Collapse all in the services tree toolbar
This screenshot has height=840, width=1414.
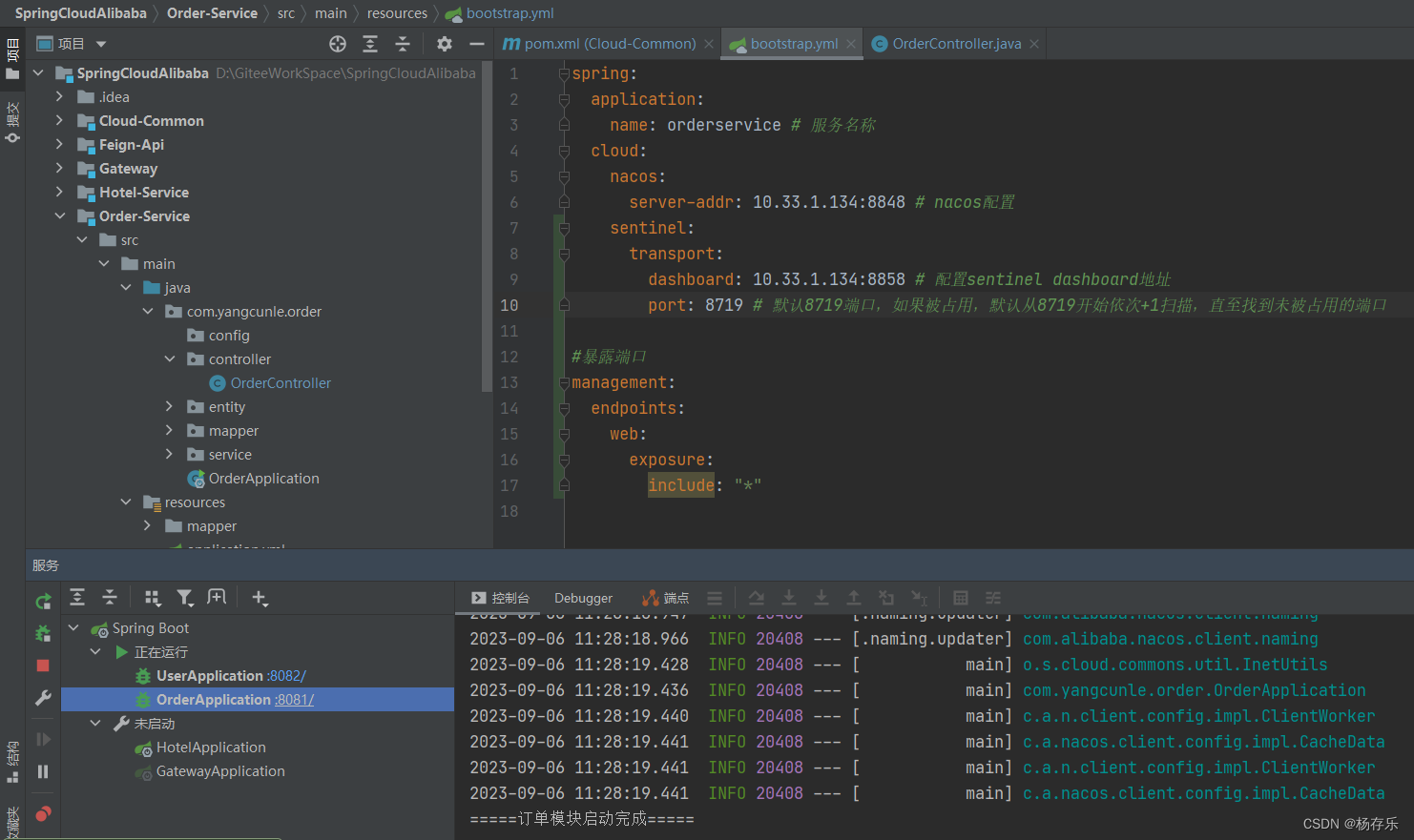coord(110,597)
